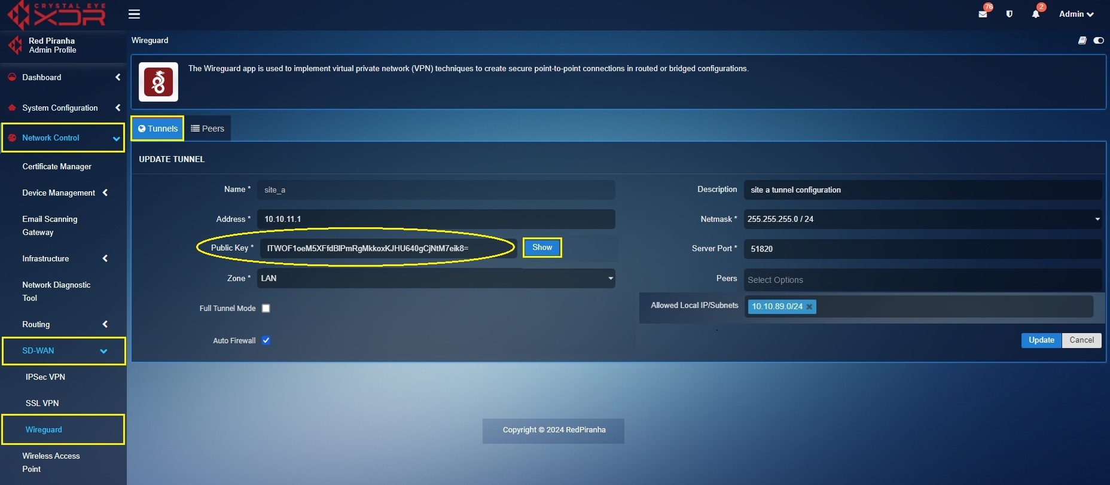This screenshot has height=485, width=1110.
Task: Click the Red Piranha profile logo icon
Action: (x=15, y=45)
